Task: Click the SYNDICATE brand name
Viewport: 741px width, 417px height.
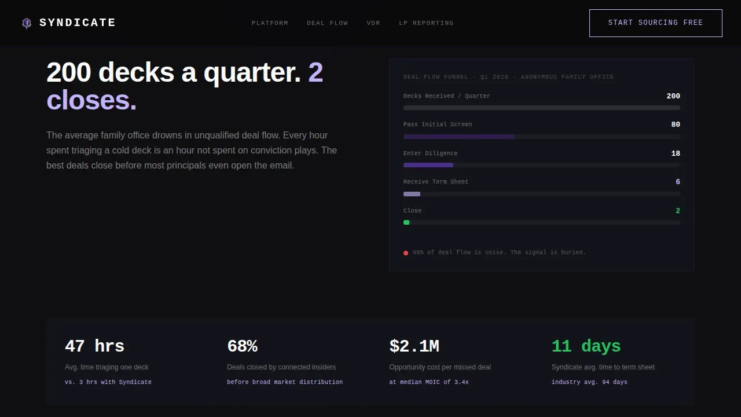Action: 78,23
